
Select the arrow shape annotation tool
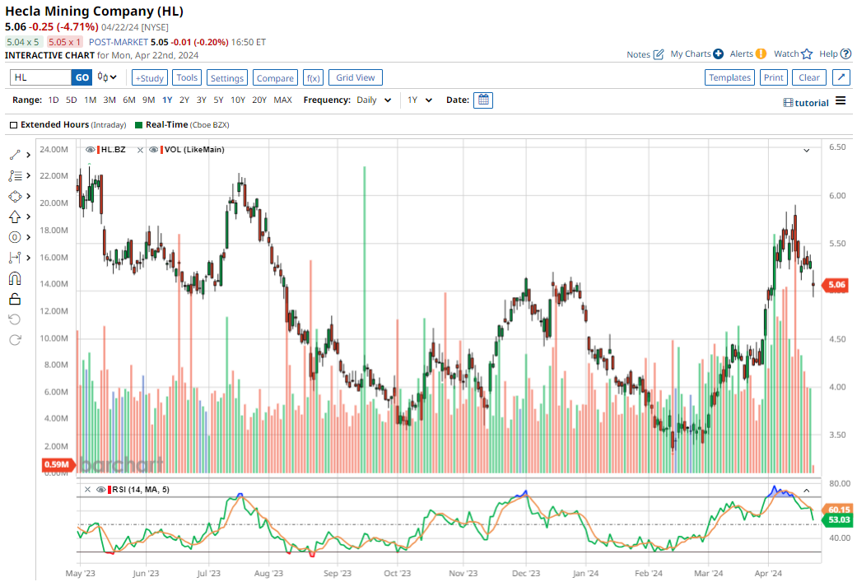coord(15,217)
